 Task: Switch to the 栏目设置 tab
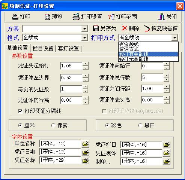tap(43, 49)
